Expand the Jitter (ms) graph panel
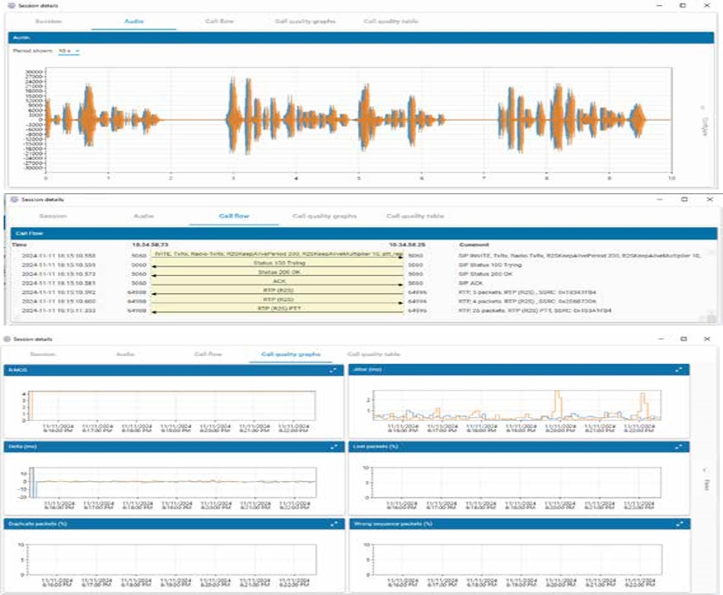 click(679, 370)
